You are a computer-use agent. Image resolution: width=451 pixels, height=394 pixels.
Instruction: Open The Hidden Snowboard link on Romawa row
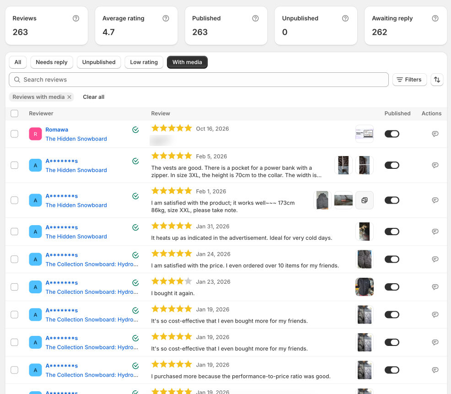tap(76, 139)
